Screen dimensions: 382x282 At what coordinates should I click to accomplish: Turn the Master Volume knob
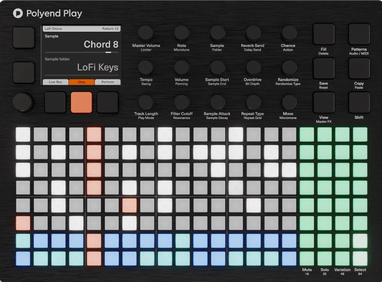(x=146, y=33)
